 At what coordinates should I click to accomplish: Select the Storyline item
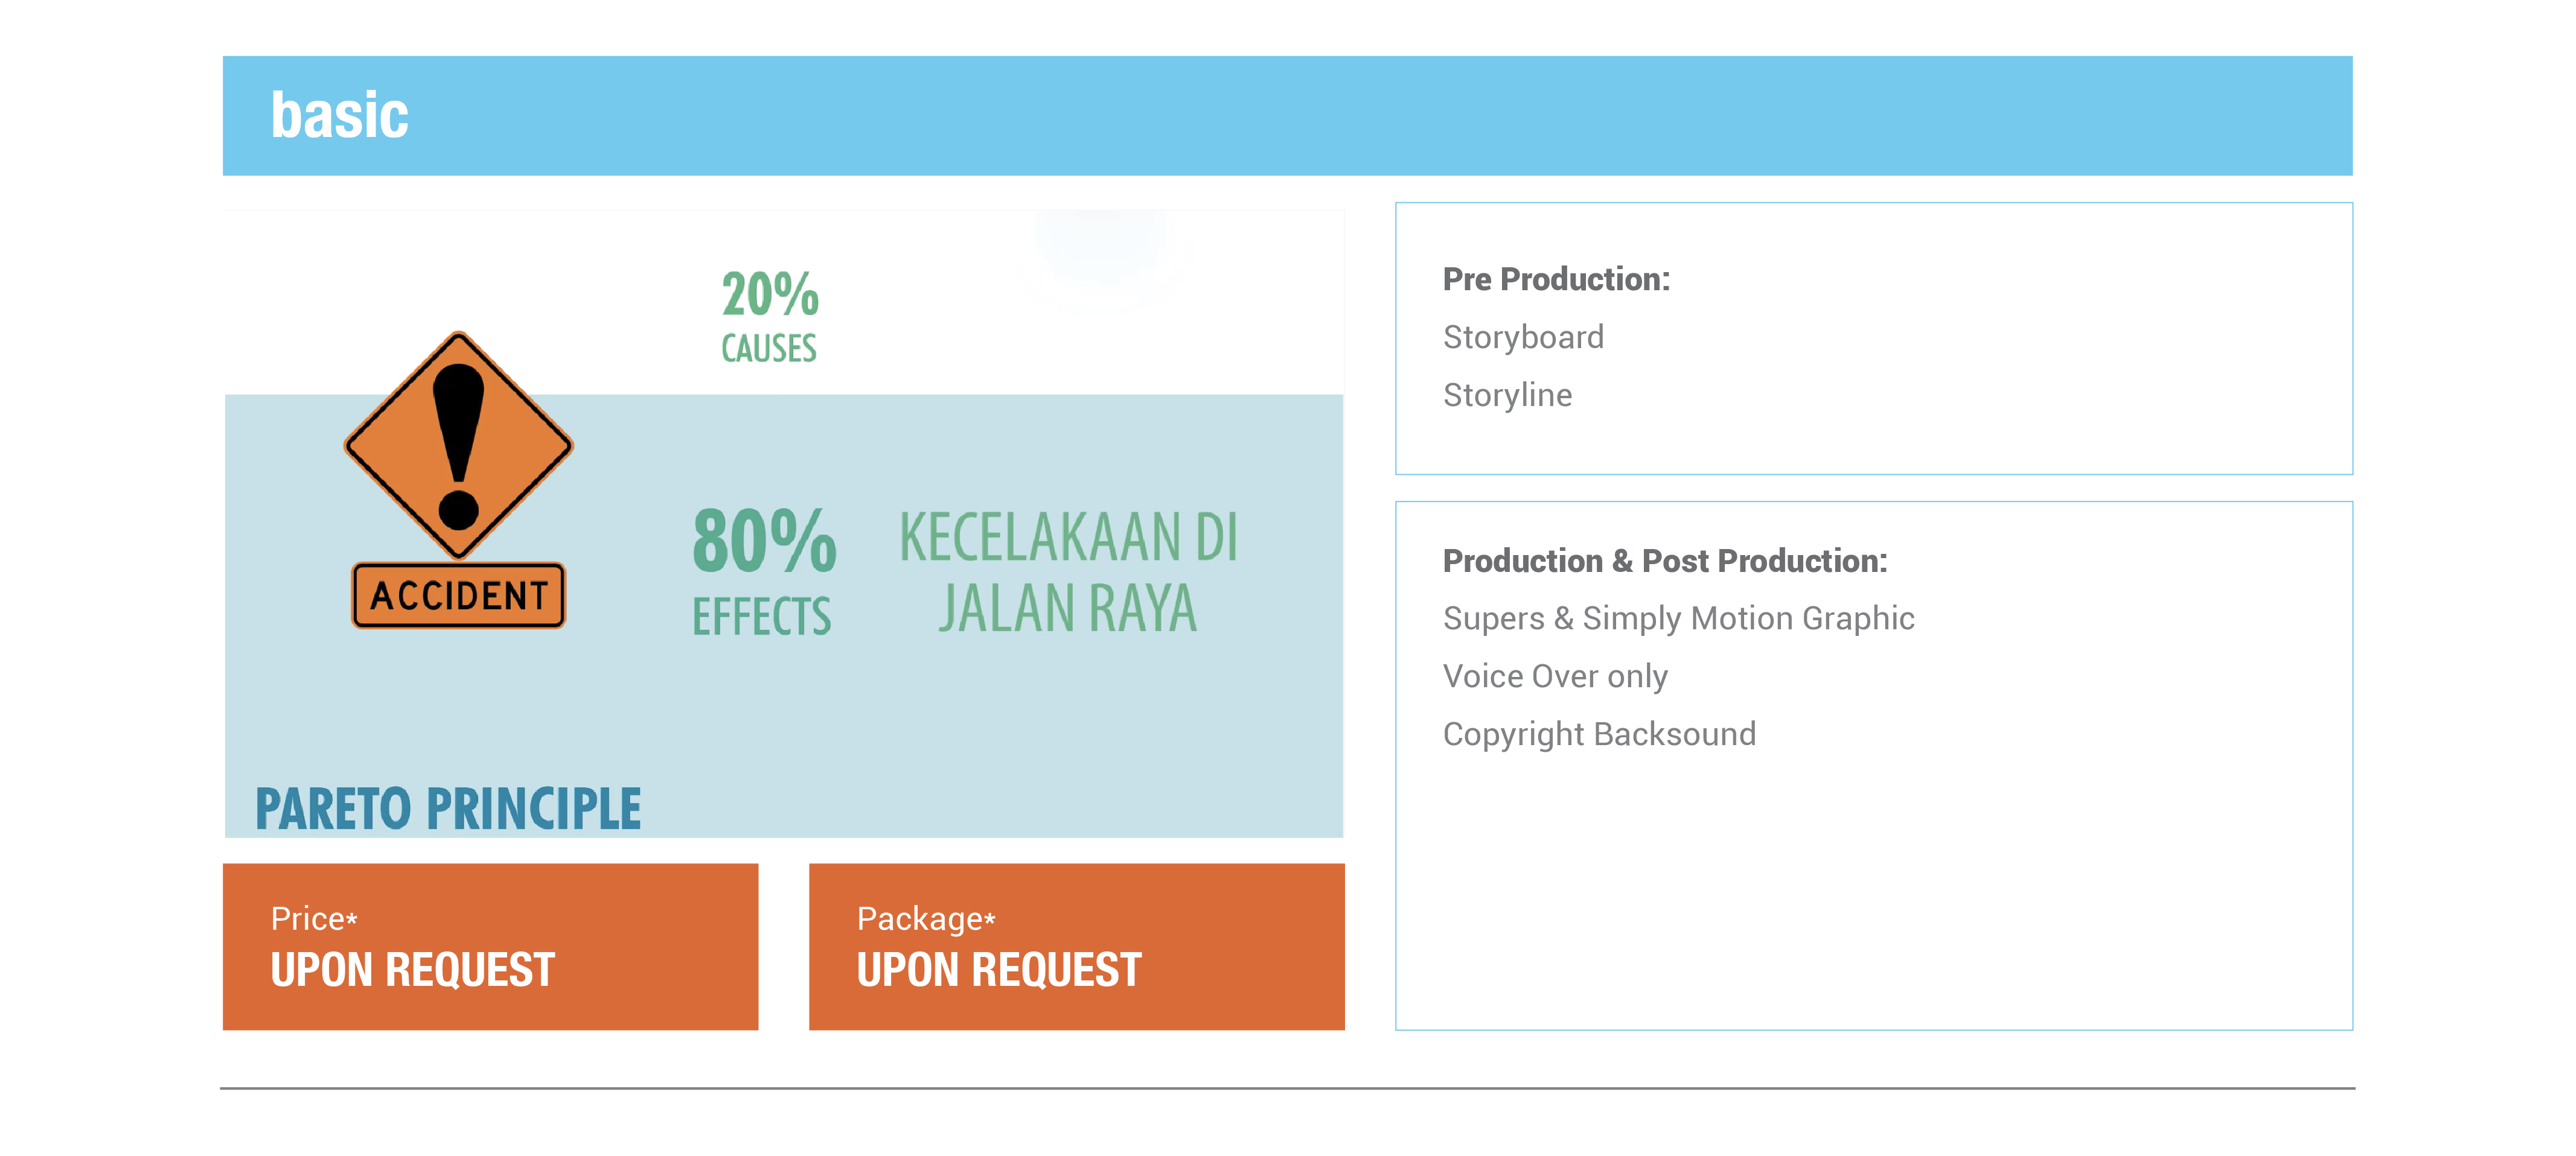coord(1507,396)
